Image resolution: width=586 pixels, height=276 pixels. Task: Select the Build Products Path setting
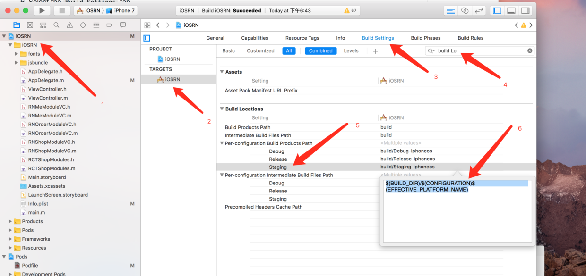[x=248, y=127]
